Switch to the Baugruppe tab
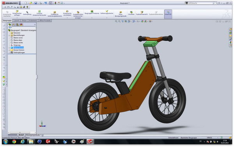Image resolution: width=234 pixels, height=147 pixels. [x=7, y=21]
